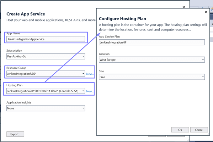Open the Location West Europe dropdown
The image size is (213, 142).
[152, 59]
